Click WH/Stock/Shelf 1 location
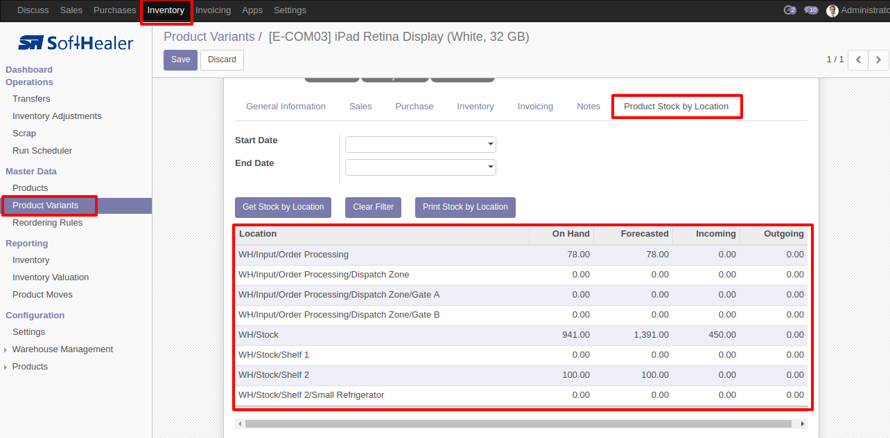The image size is (890, 438). (x=274, y=355)
